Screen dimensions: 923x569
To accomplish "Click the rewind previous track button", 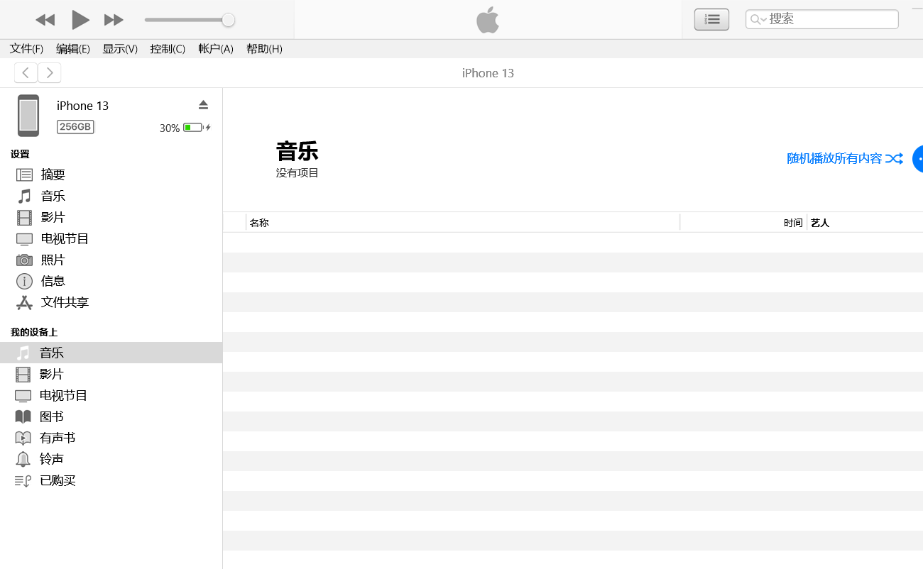I will click(45, 20).
